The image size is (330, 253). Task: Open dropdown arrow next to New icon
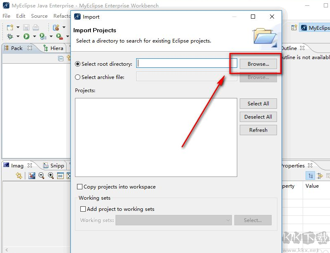[18, 27]
